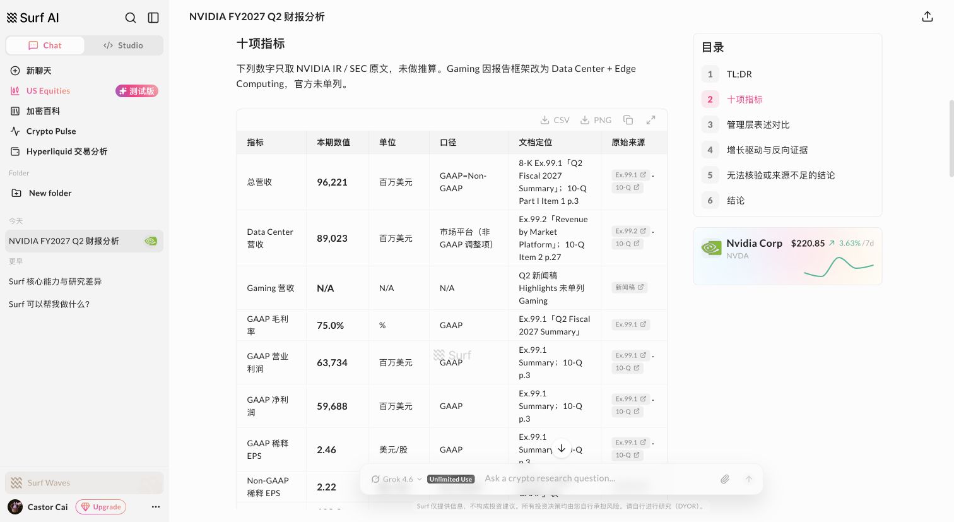This screenshot has height=522, width=954.
Task: Jump to 增长驱动与反向证据 in contents
Action: click(x=787, y=150)
